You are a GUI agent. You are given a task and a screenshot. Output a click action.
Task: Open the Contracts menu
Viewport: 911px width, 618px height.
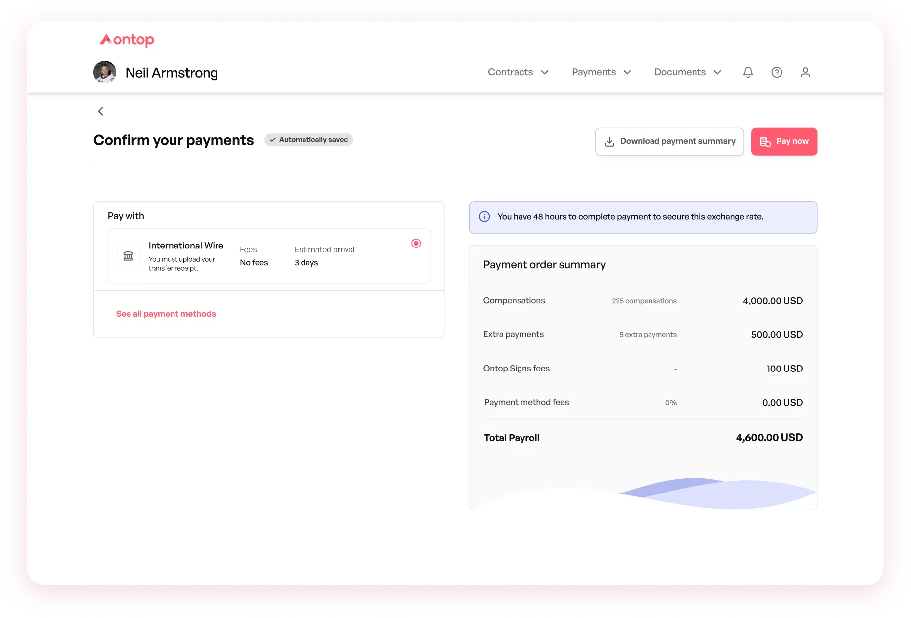510,72
